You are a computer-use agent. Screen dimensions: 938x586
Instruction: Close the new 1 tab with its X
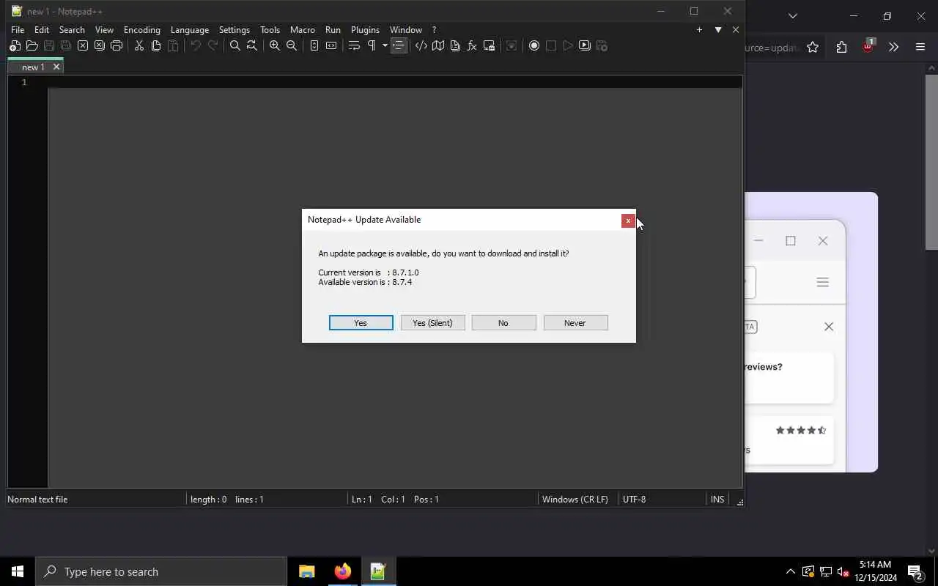point(56,67)
